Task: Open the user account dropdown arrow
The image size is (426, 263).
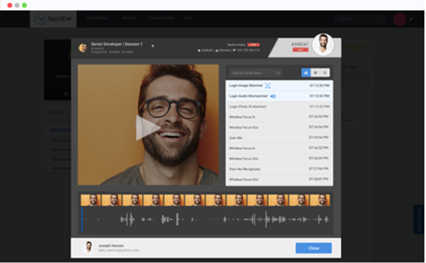Action: click(411, 19)
